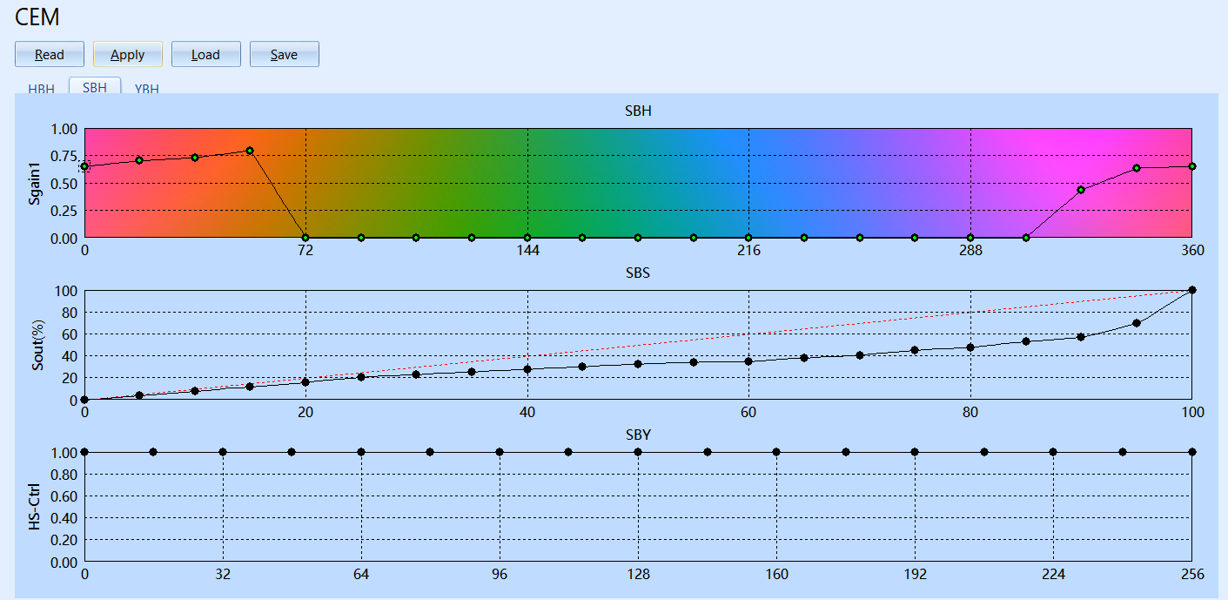
Task: Click the SBY point at 256
Action: [x=1191, y=452]
